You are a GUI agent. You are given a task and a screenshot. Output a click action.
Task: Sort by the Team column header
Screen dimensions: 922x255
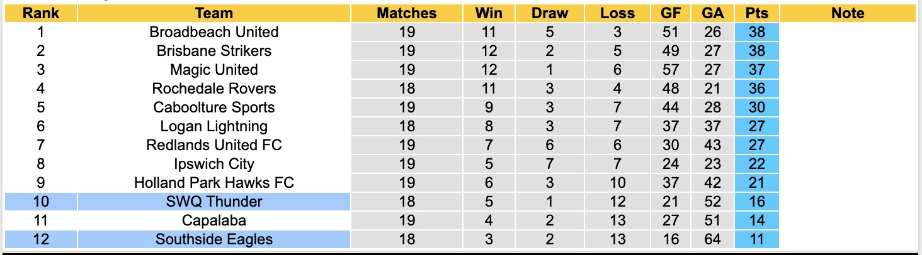214,13
